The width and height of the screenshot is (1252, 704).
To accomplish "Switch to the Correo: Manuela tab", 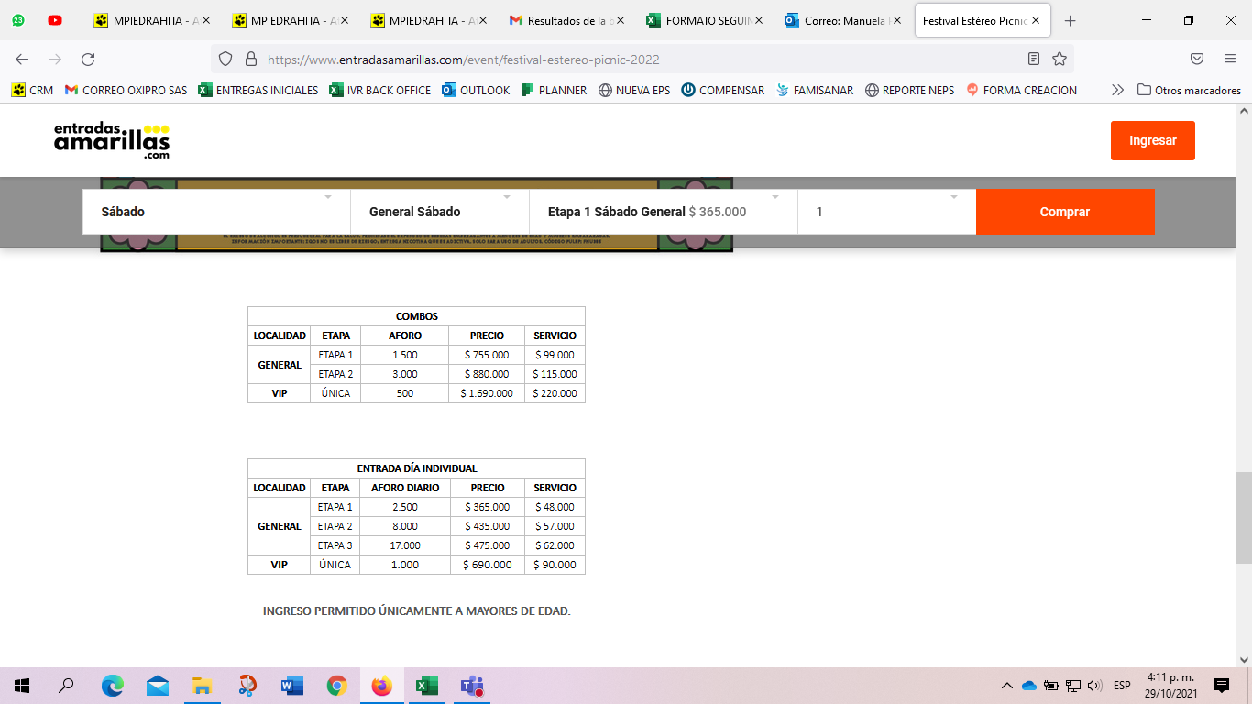I will tap(843, 20).
